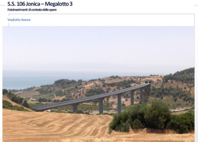Click the tall middle pier of the viaduct
Viewport: 198px width, 142px height.
[x=119, y=104]
